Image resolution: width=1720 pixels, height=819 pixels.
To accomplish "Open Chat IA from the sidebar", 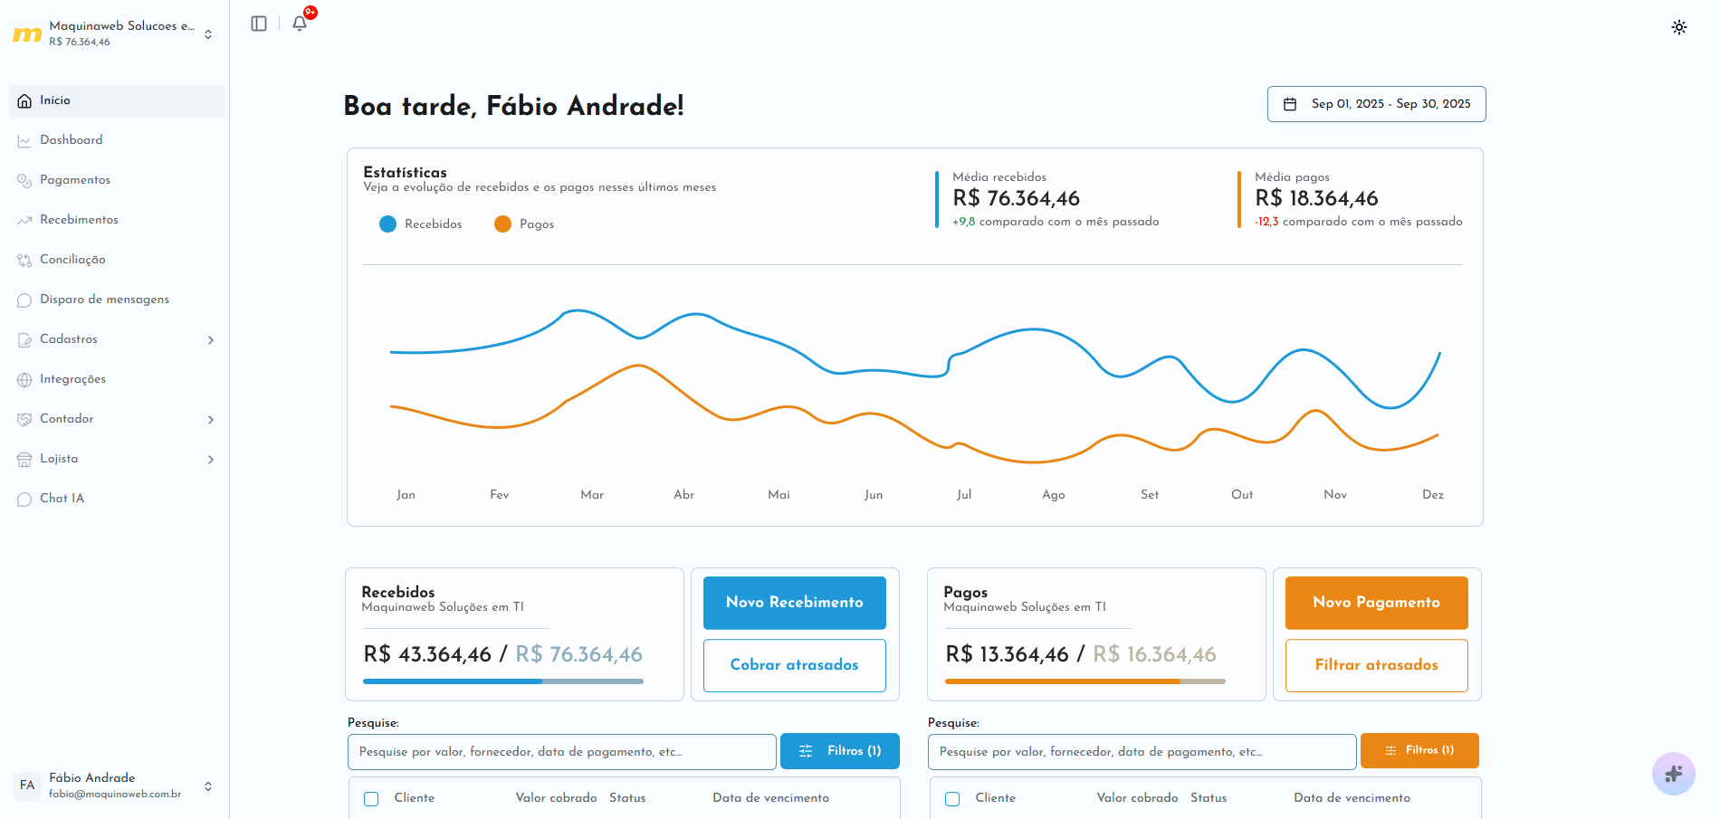I will [62, 499].
